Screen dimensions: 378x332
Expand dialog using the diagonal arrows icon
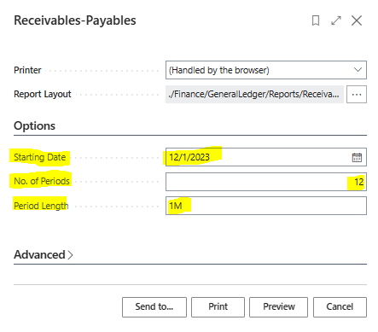pyautogui.click(x=336, y=20)
